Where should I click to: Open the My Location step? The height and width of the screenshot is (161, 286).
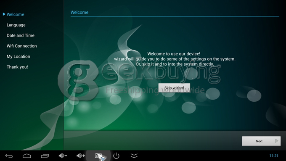[x=19, y=56]
